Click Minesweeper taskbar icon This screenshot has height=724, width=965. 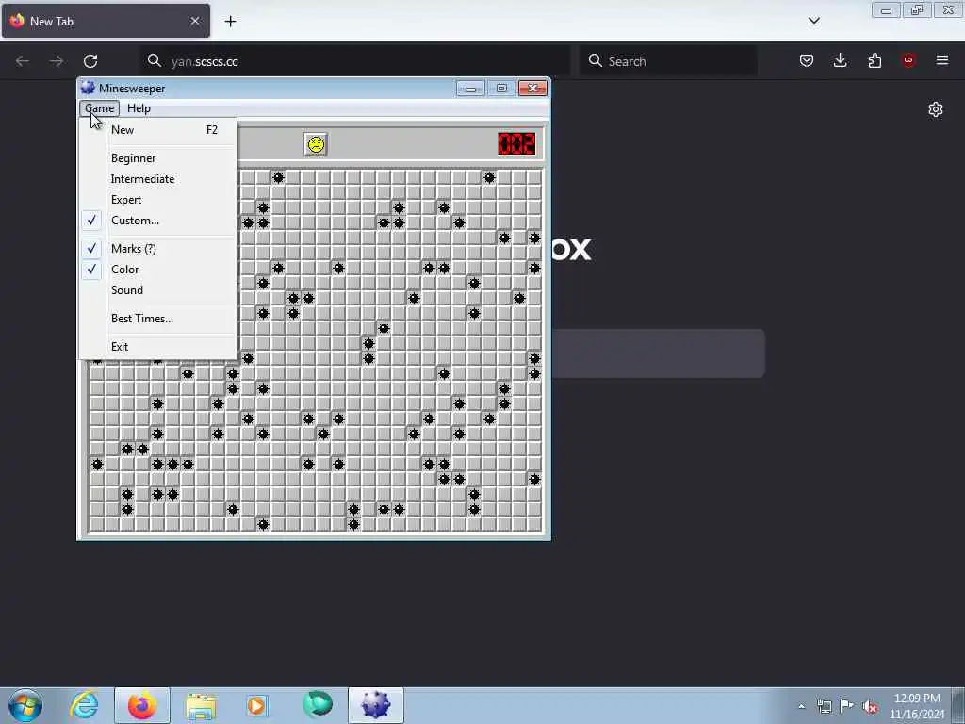click(376, 705)
